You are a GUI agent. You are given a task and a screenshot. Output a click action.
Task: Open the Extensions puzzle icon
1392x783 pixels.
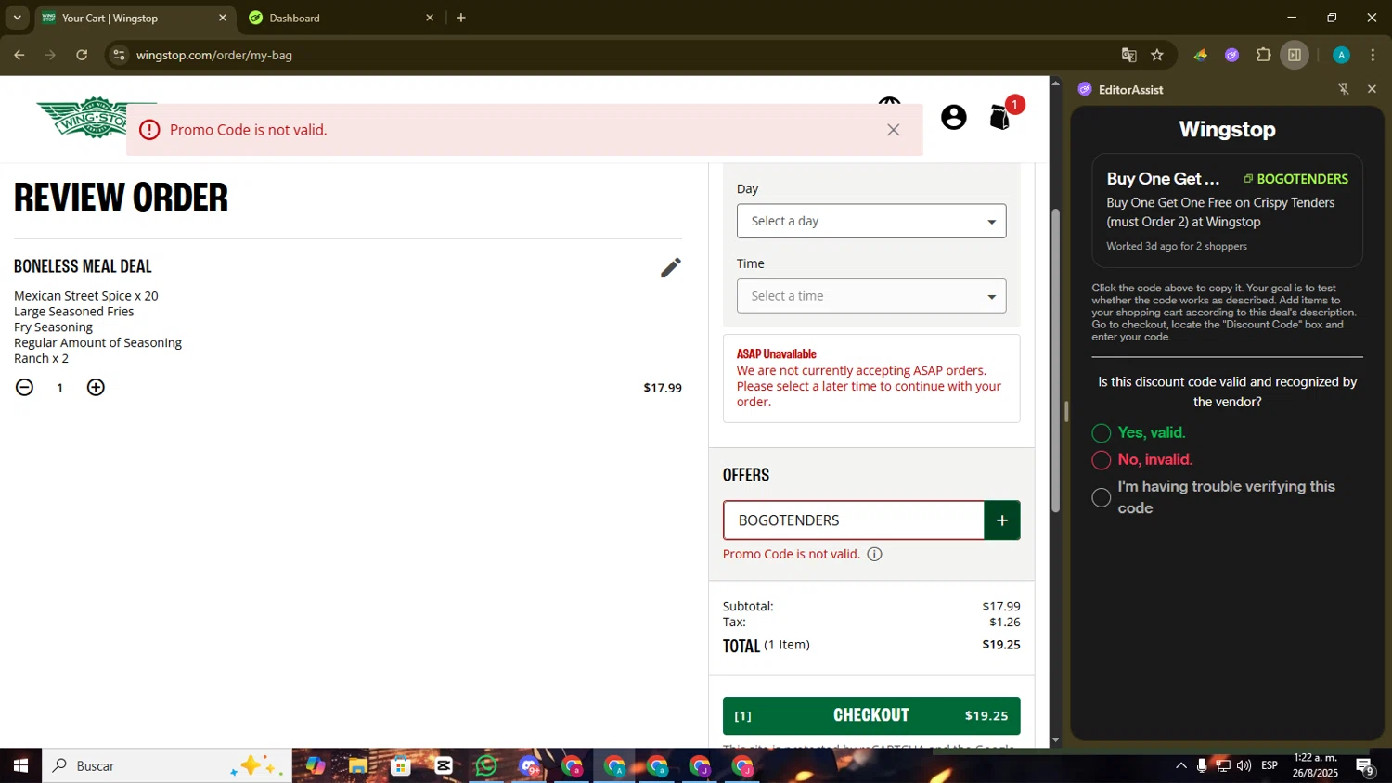(1264, 55)
